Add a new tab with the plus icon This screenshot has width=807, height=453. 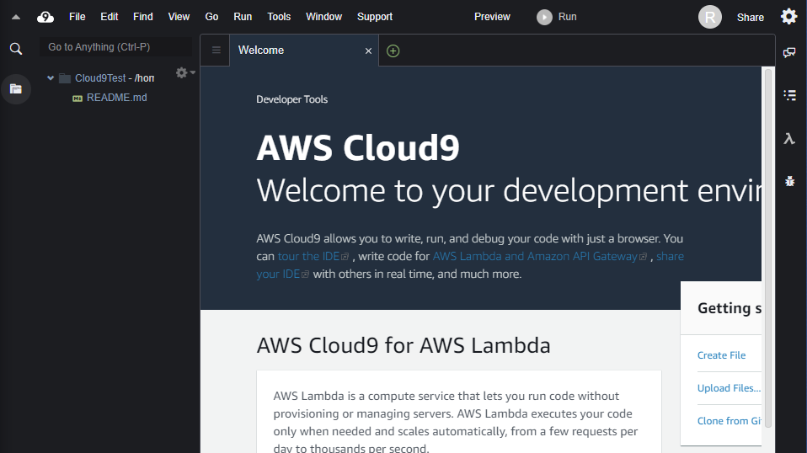pyautogui.click(x=393, y=51)
